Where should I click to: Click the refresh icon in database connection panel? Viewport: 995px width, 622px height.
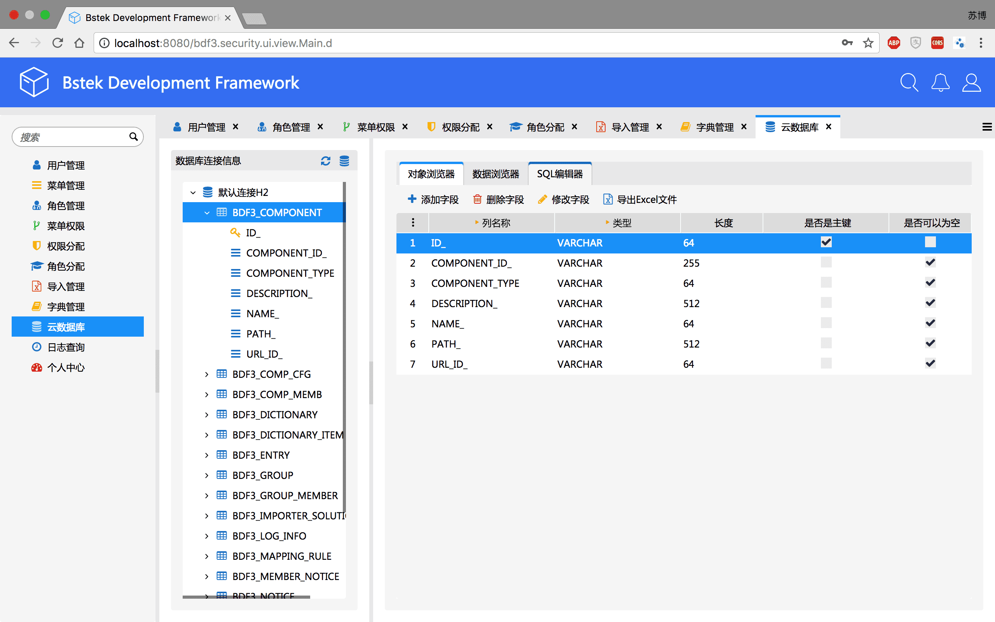tap(325, 161)
